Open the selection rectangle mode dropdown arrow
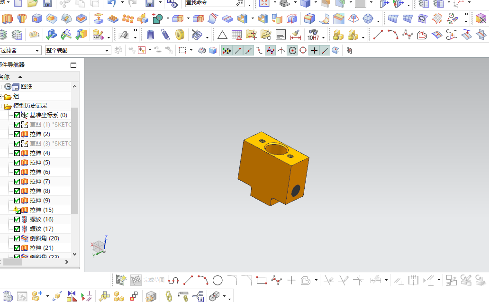 (x=191, y=50)
